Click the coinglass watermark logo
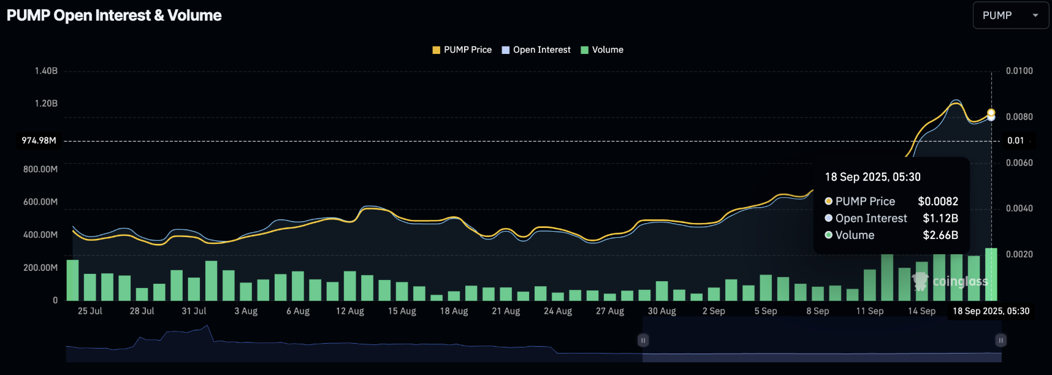 pos(950,281)
